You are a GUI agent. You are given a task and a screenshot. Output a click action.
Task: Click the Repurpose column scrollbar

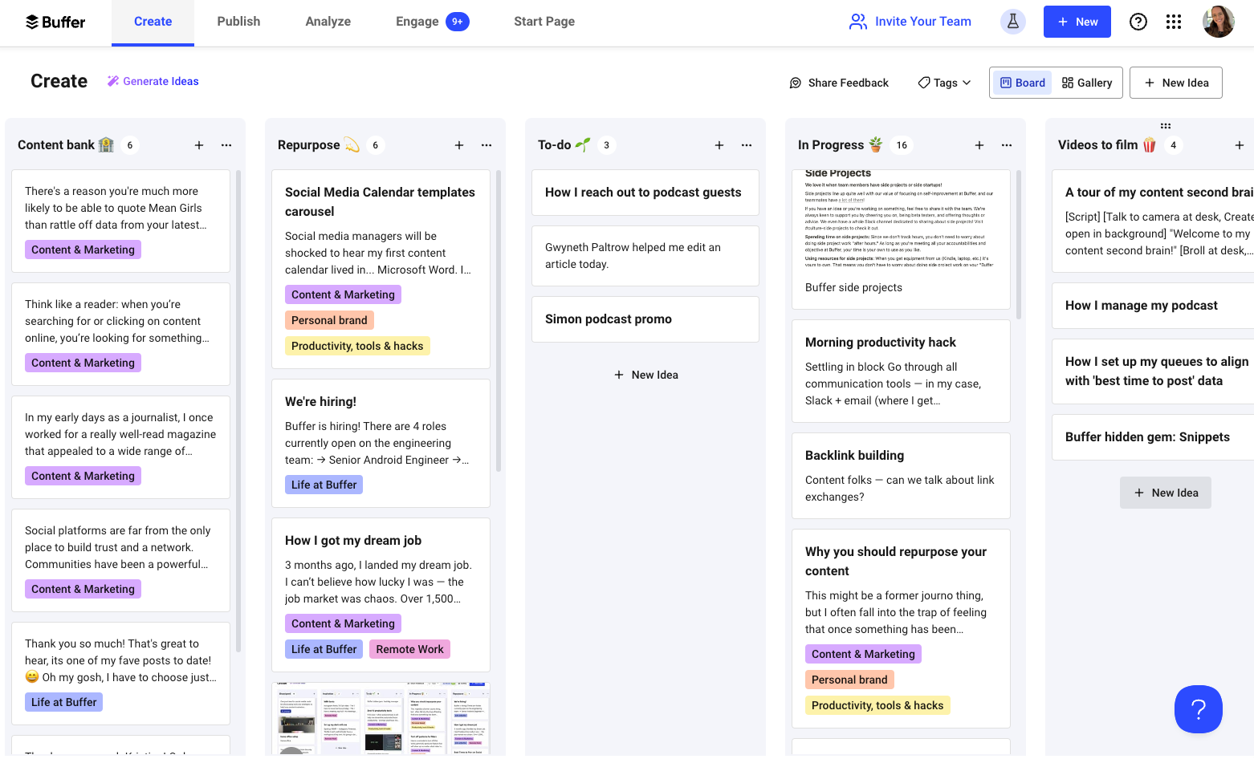point(499,321)
